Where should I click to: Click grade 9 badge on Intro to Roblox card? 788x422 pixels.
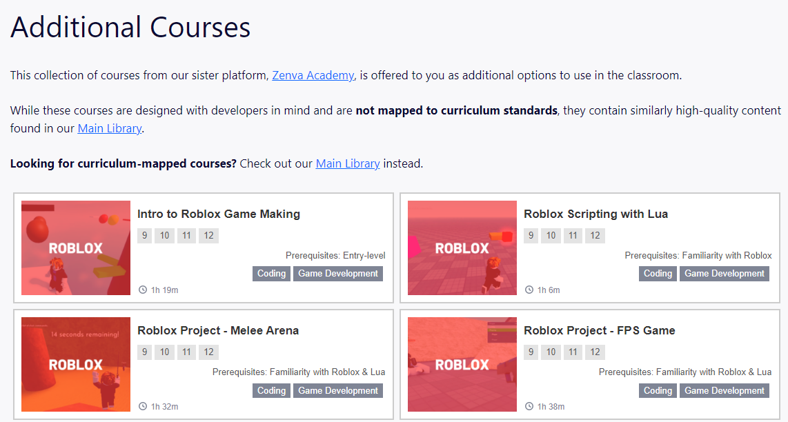(145, 236)
